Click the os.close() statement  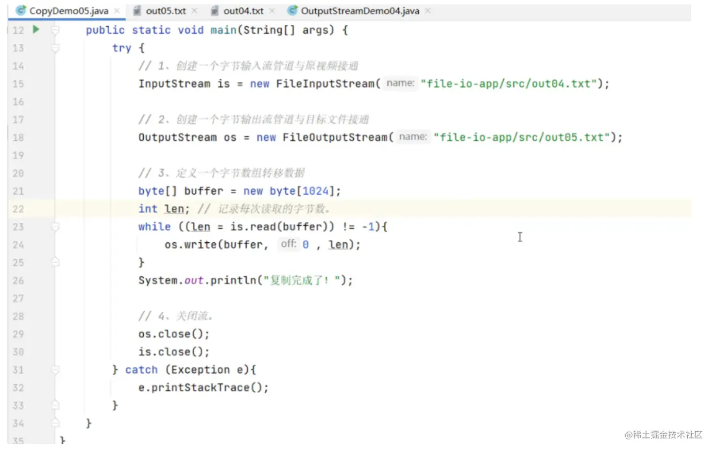click(x=174, y=334)
